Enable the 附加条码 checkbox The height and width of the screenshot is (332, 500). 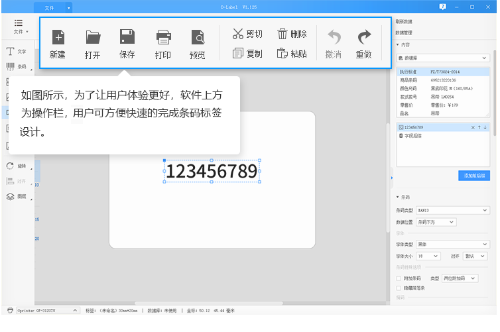pos(399,278)
